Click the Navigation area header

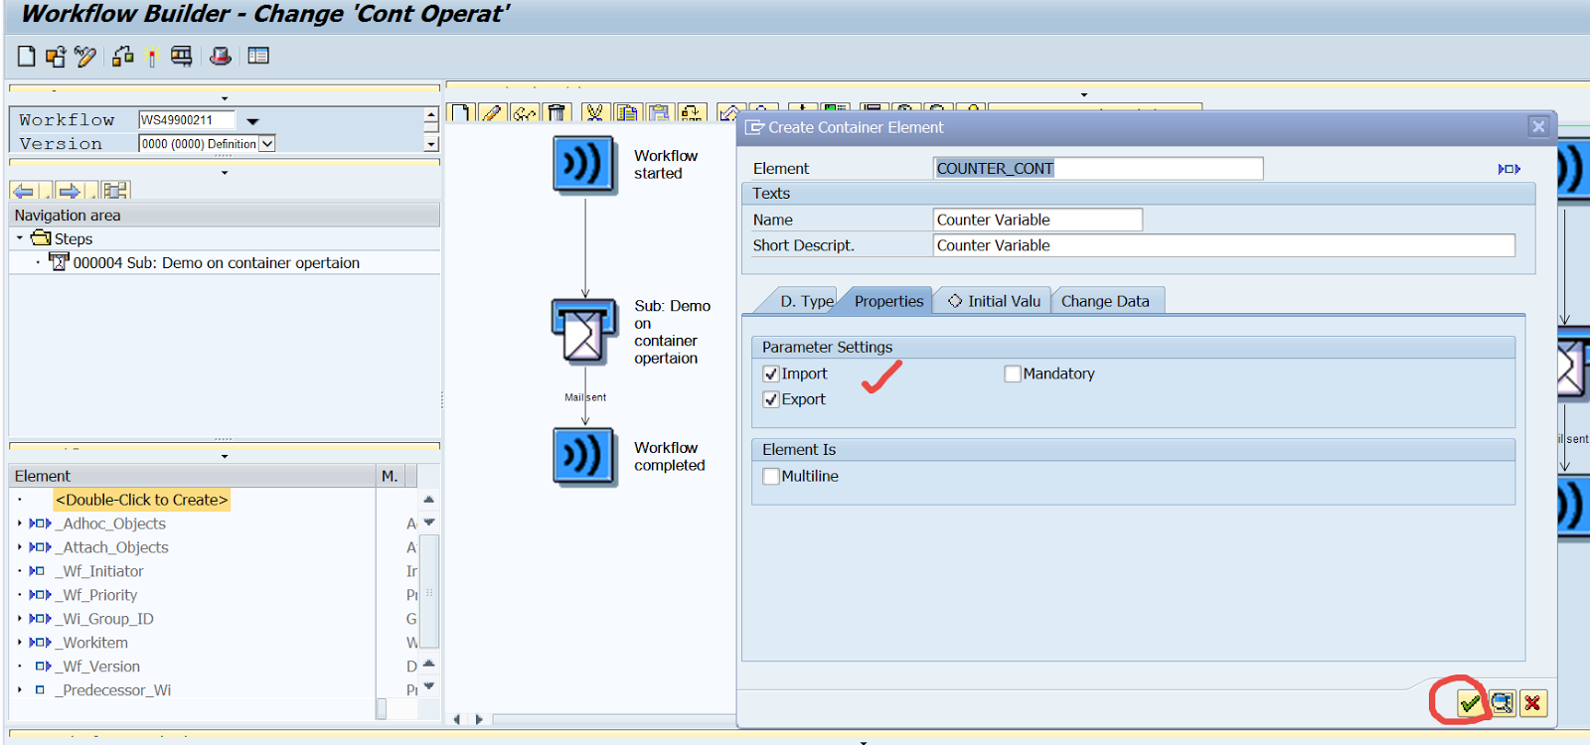click(x=225, y=216)
